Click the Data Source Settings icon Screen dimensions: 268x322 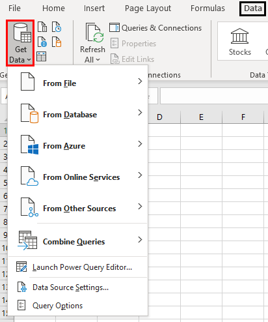(x=22, y=287)
